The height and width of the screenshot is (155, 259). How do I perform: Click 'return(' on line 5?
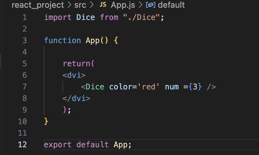[x=79, y=64]
